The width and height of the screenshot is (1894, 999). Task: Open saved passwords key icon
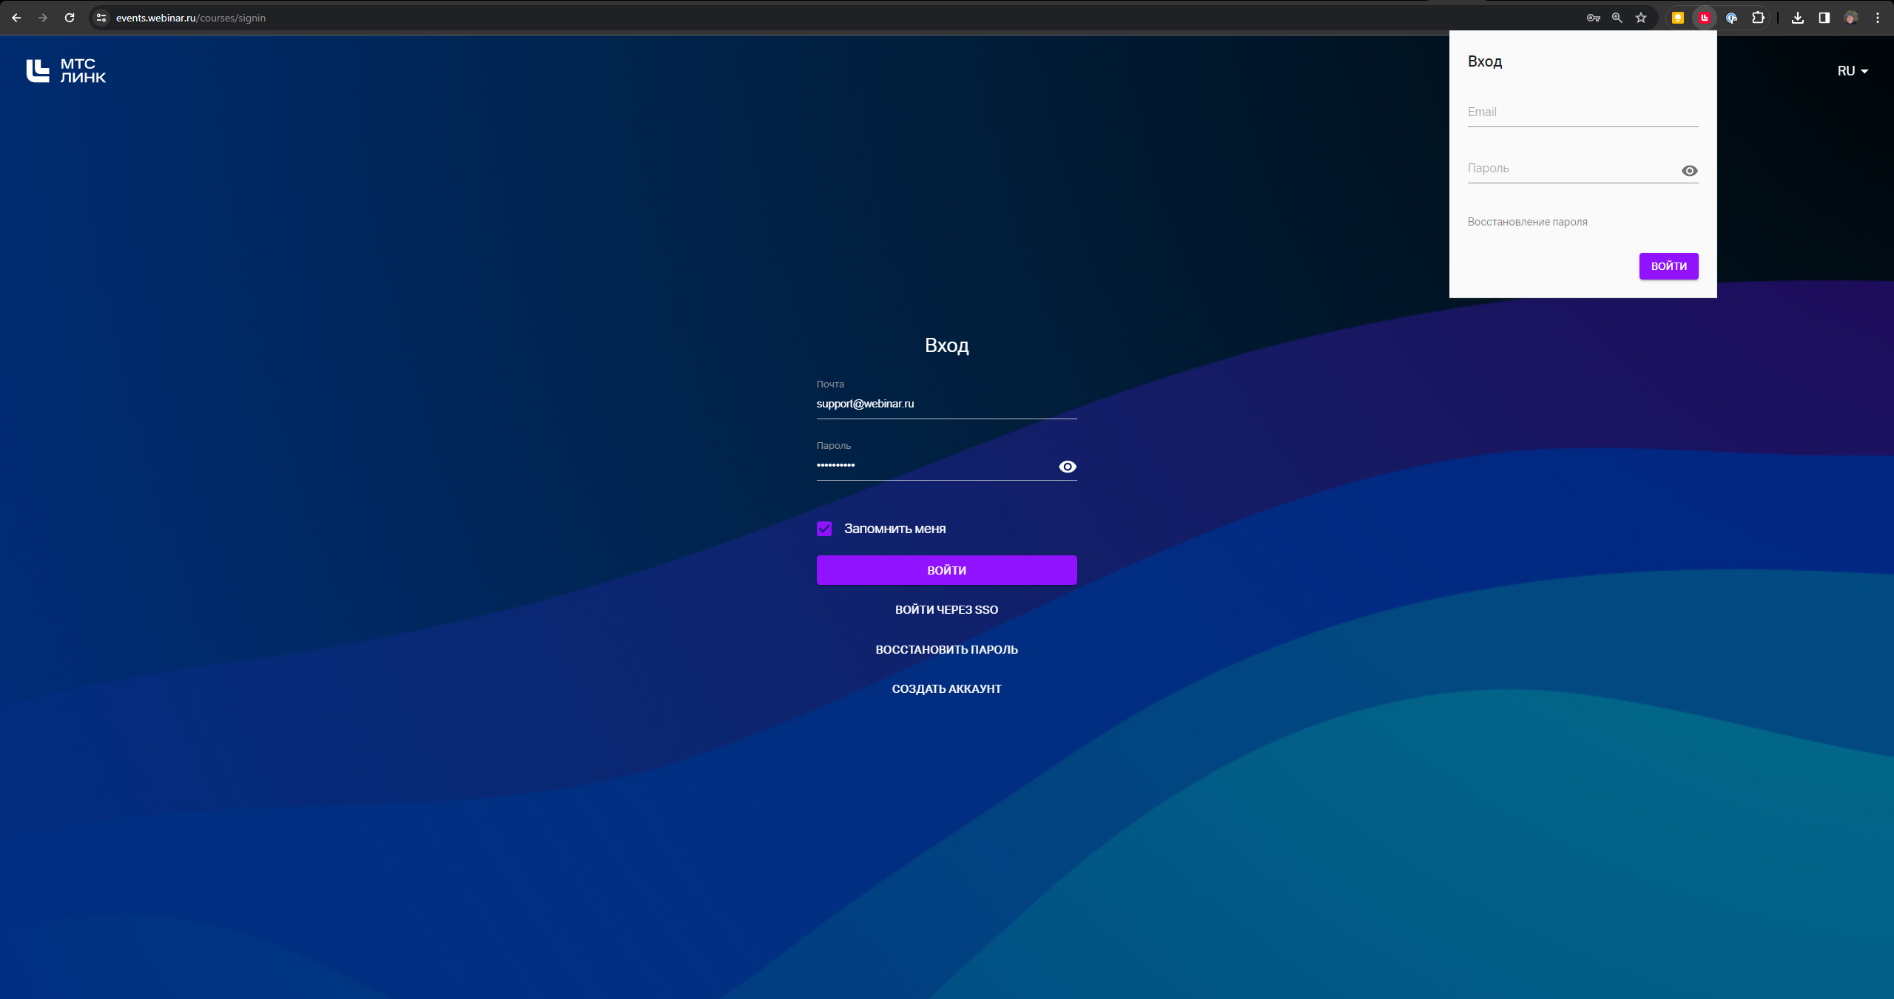[x=1594, y=18]
